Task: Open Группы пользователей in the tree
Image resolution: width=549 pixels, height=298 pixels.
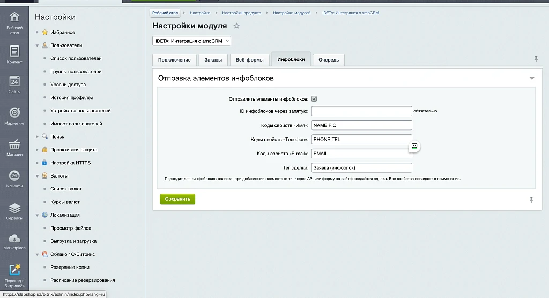Action: 76,71
